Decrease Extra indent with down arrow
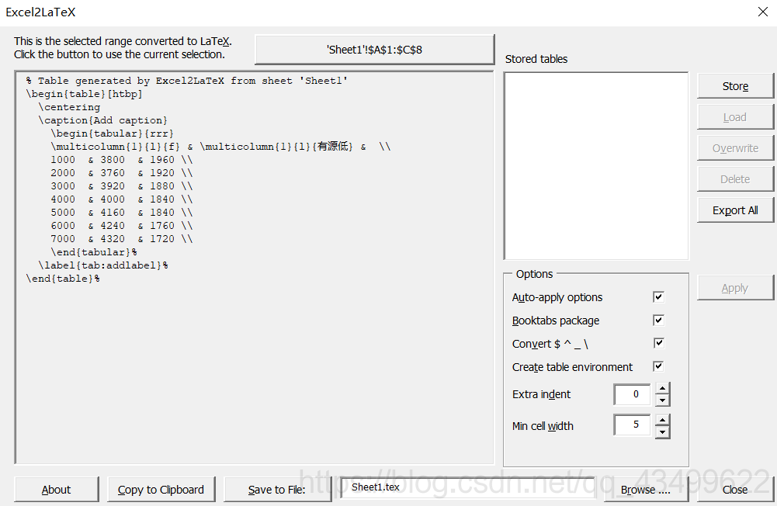The width and height of the screenshot is (777, 506). pos(663,400)
